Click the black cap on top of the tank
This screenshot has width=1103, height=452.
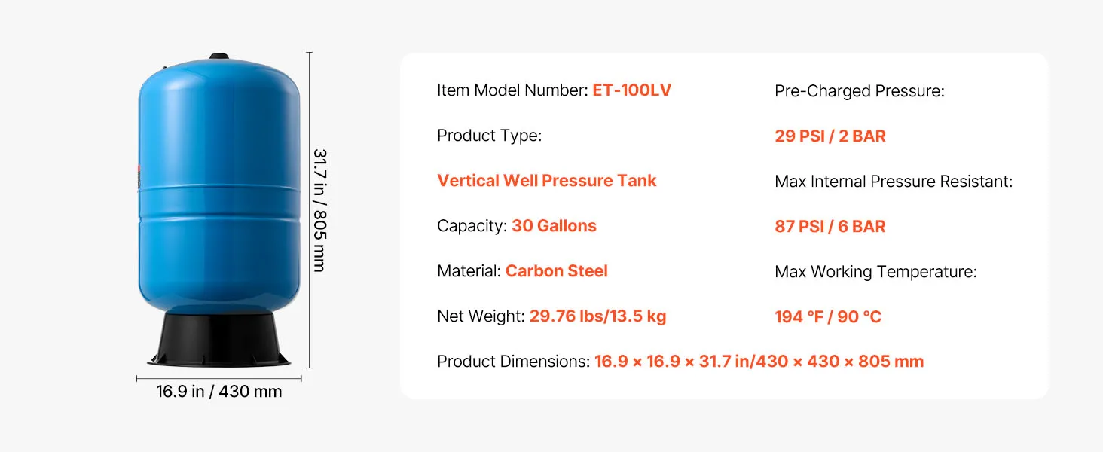pyautogui.click(x=219, y=56)
